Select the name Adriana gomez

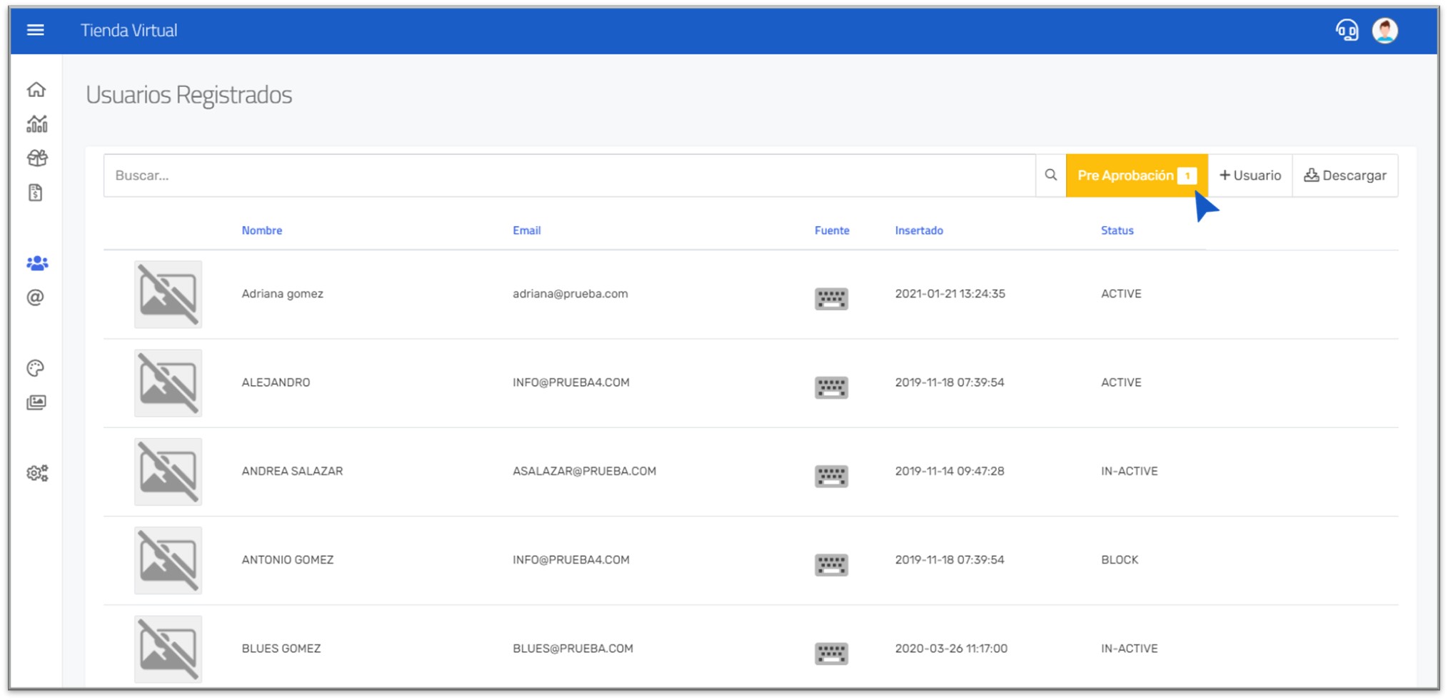coord(282,294)
